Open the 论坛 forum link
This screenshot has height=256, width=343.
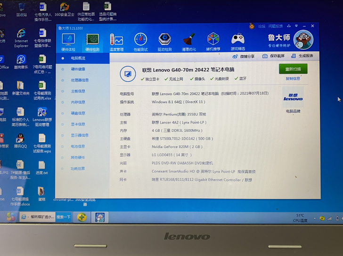261,26
